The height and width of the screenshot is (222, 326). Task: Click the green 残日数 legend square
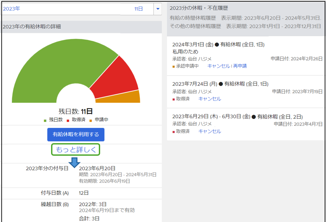coord(45,120)
